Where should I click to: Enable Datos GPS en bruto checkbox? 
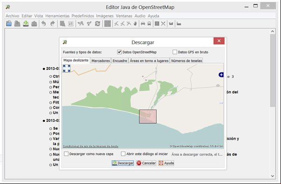175,52
